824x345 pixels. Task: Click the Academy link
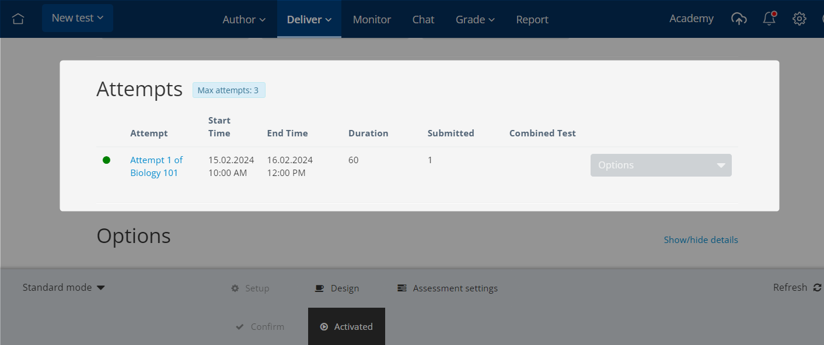[x=692, y=19]
